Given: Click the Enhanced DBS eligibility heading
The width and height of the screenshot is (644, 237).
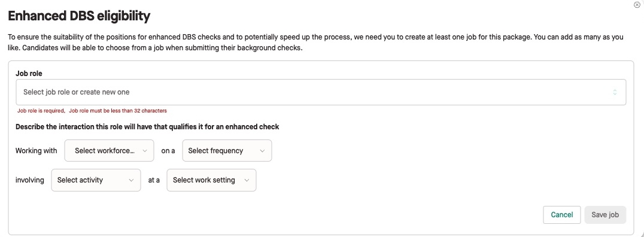Looking at the screenshot, I should pyautogui.click(x=79, y=16).
